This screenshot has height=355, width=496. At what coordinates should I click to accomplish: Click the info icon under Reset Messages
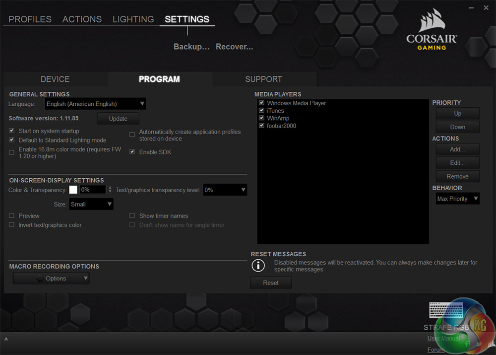(x=258, y=265)
